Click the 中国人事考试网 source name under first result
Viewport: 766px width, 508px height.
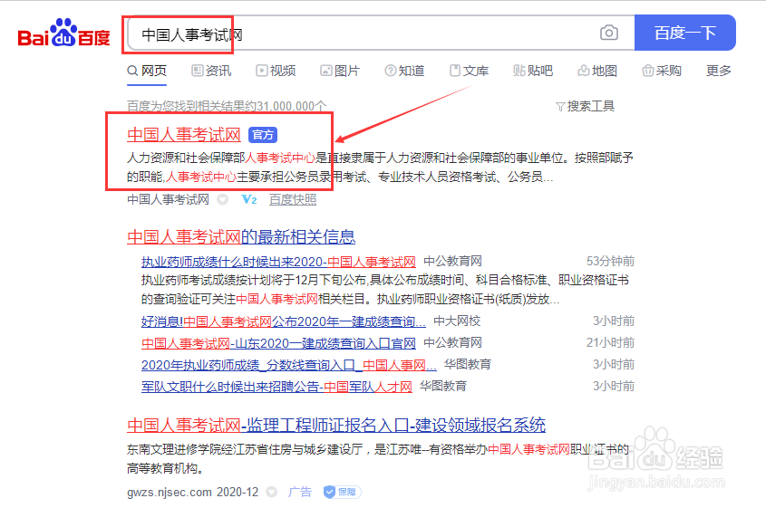168,199
